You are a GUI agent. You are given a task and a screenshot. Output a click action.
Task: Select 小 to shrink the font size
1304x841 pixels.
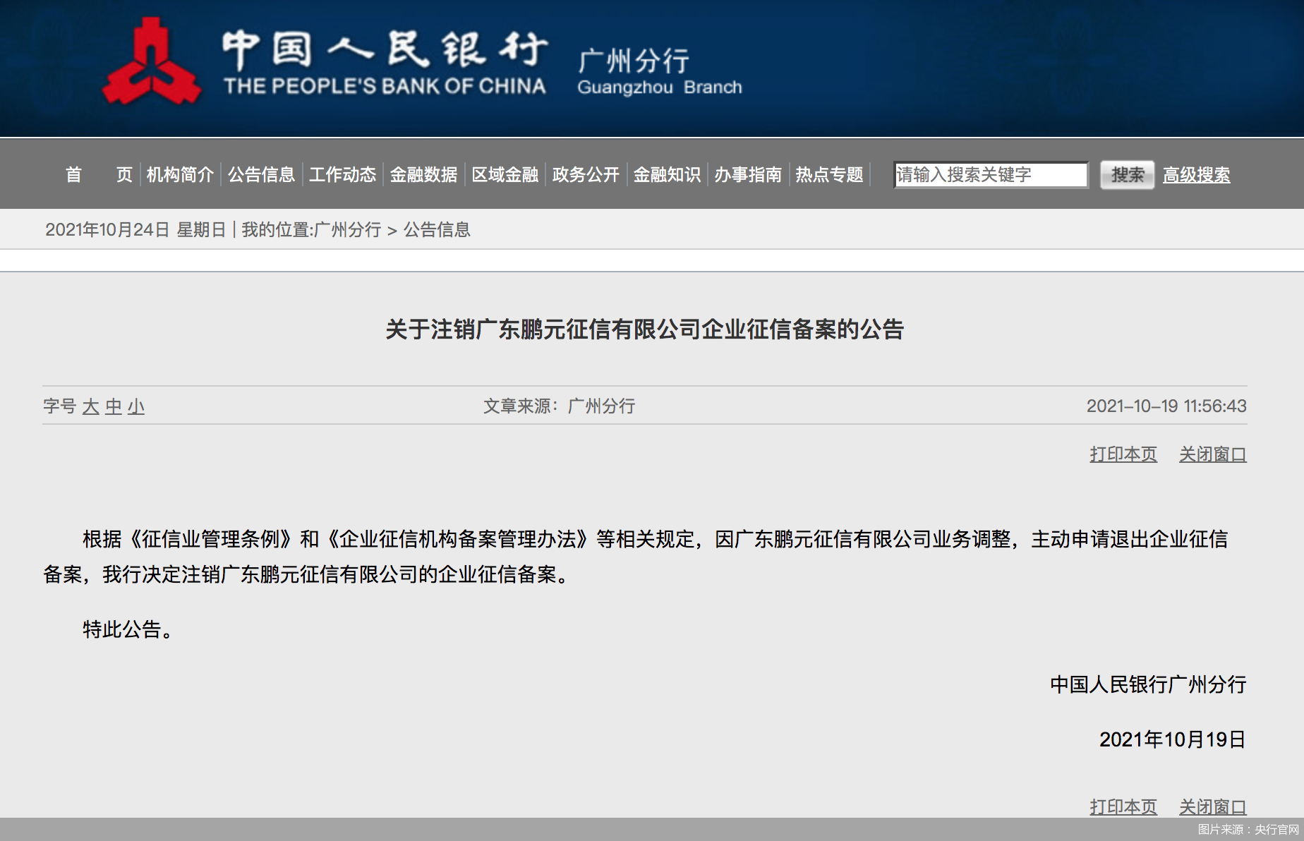[x=135, y=407]
